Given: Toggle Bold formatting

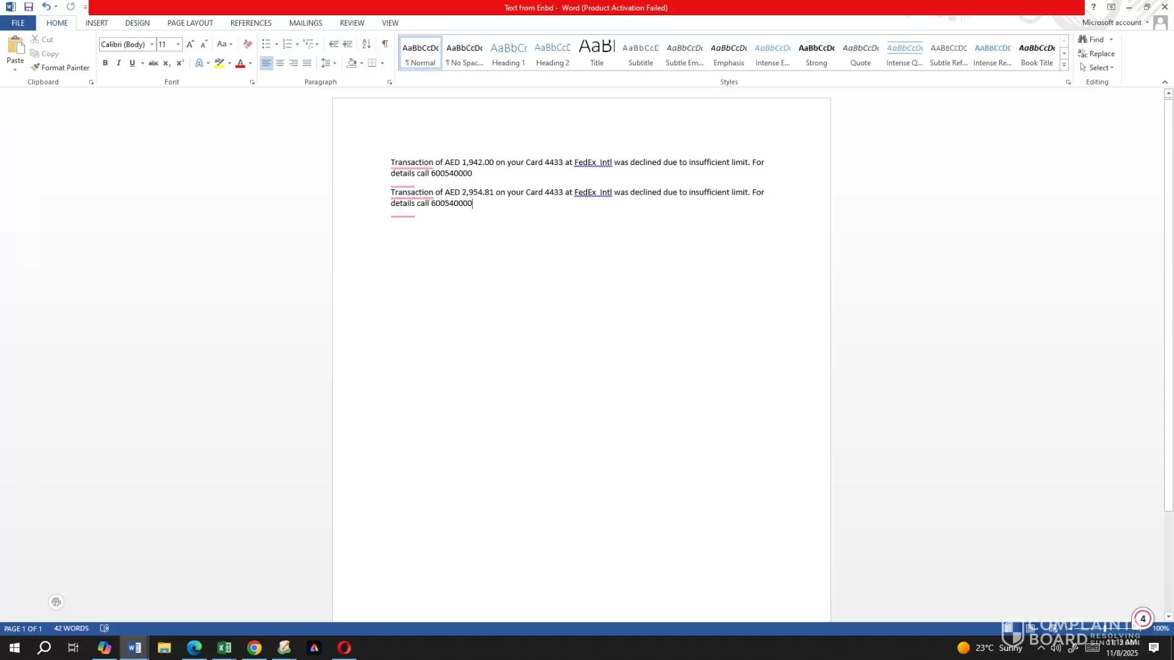Looking at the screenshot, I should (105, 63).
